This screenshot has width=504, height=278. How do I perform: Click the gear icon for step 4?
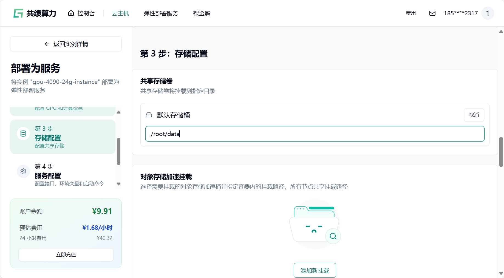(x=23, y=171)
